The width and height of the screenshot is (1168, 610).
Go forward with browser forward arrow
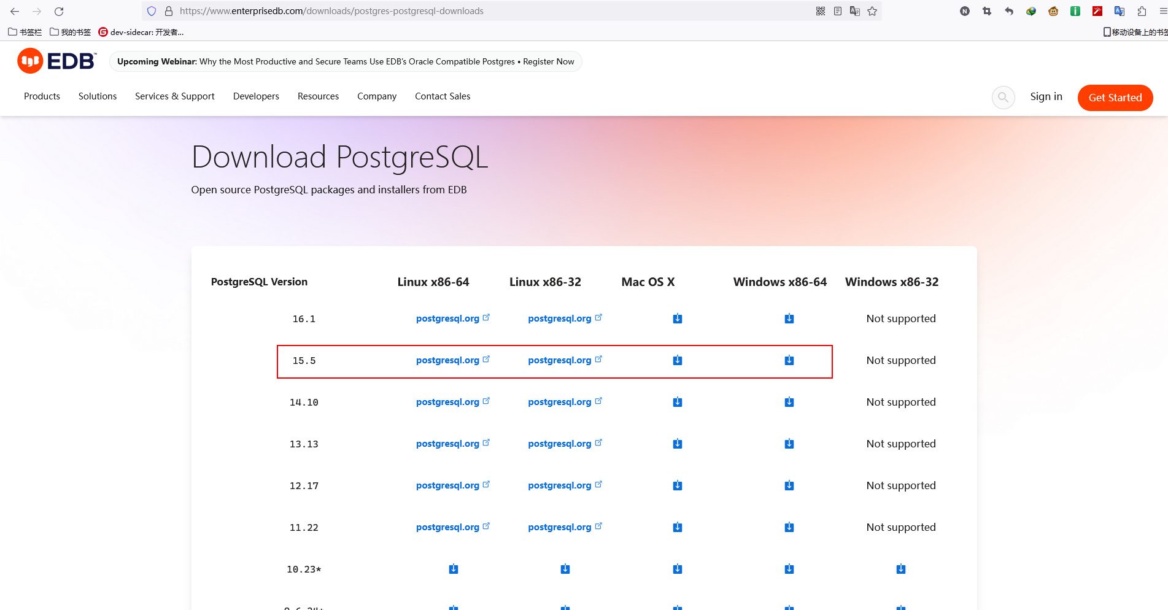[37, 11]
